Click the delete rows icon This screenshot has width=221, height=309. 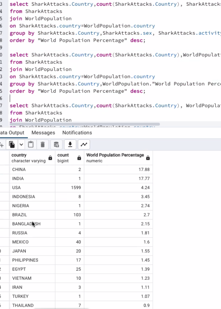click(43, 144)
